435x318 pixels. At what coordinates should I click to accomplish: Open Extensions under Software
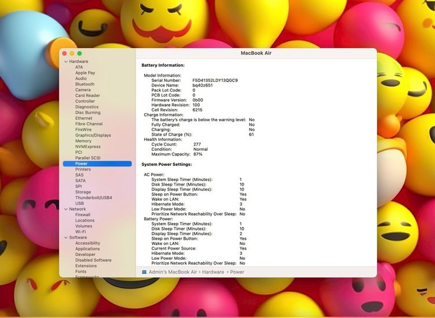(86, 266)
